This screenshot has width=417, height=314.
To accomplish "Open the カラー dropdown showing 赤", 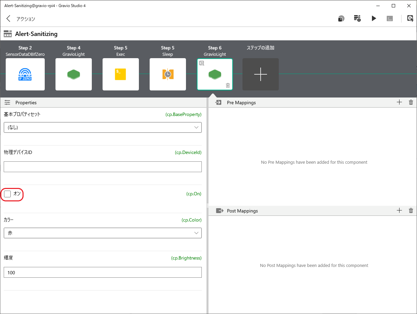I will click(103, 233).
